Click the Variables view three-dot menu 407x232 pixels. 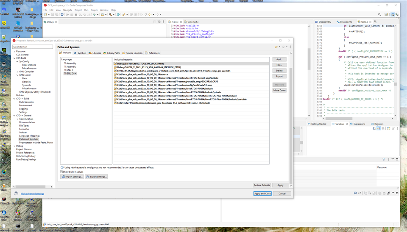(397, 128)
